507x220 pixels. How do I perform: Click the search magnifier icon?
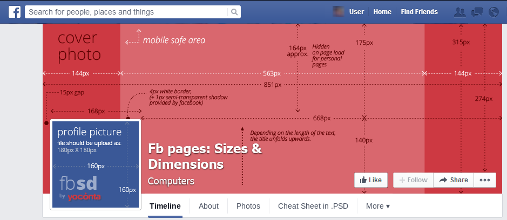[x=234, y=12]
